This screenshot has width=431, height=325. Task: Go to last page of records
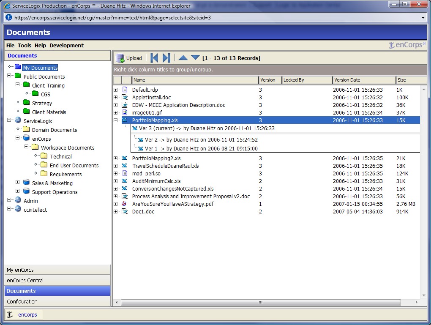[166, 58]
